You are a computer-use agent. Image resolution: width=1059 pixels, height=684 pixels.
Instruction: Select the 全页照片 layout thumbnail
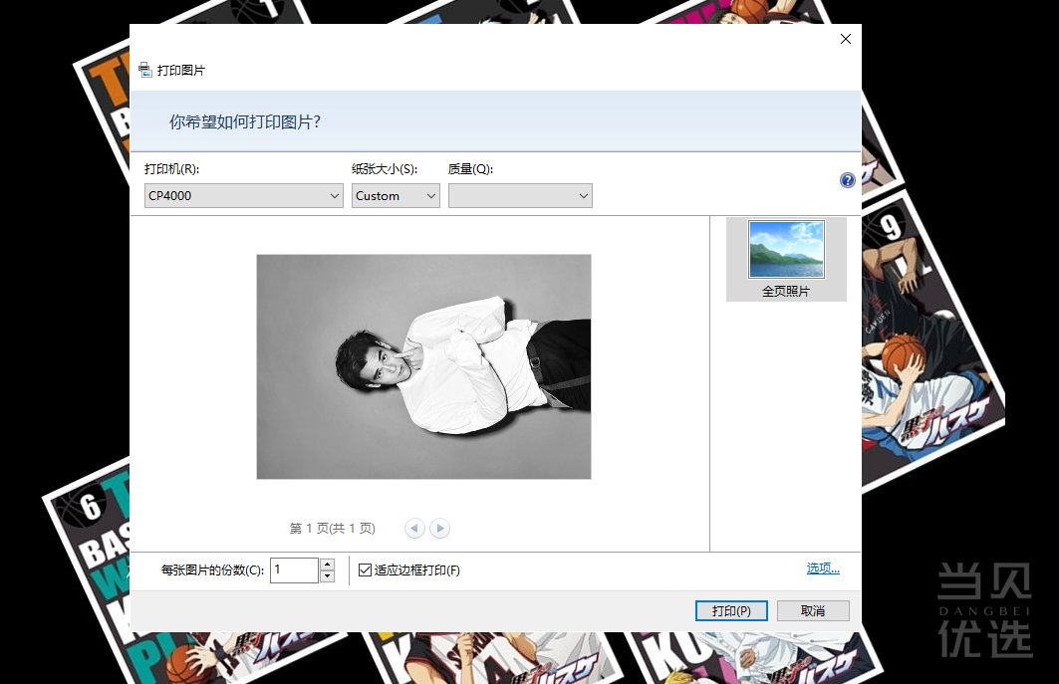786,259
